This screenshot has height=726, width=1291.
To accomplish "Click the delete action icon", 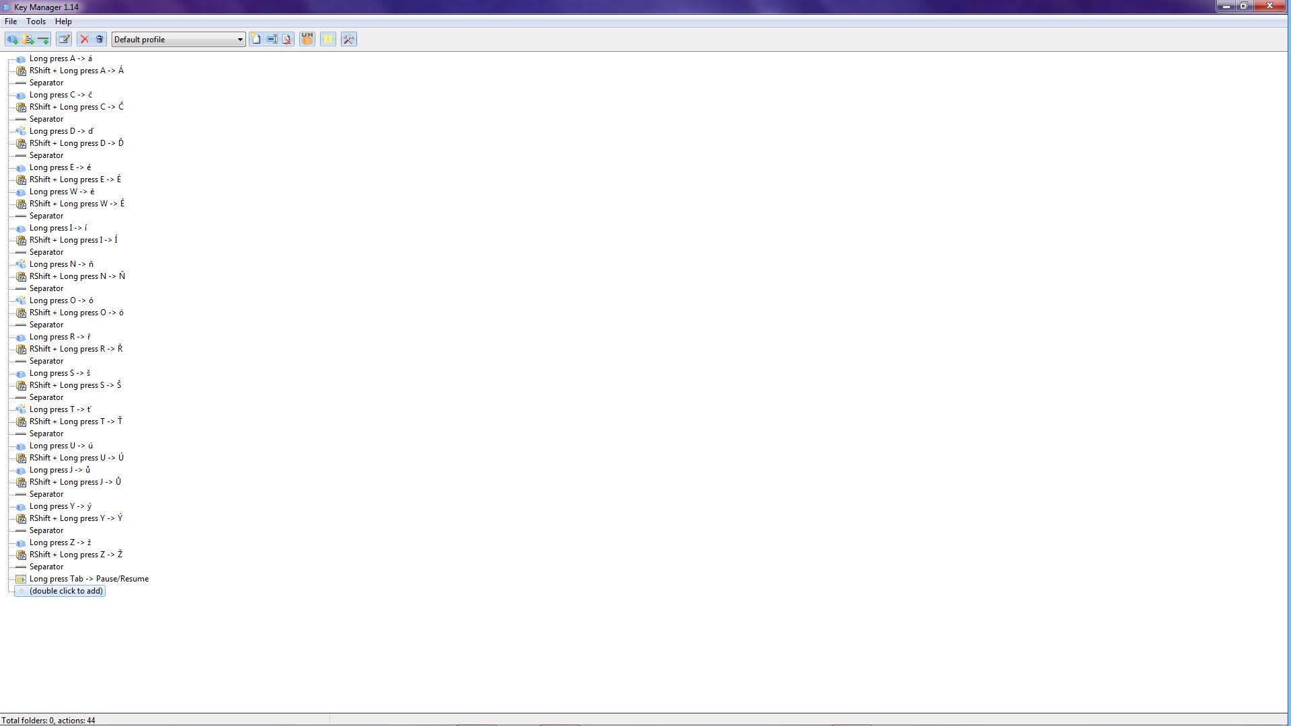I will click(x=84, y=38).
